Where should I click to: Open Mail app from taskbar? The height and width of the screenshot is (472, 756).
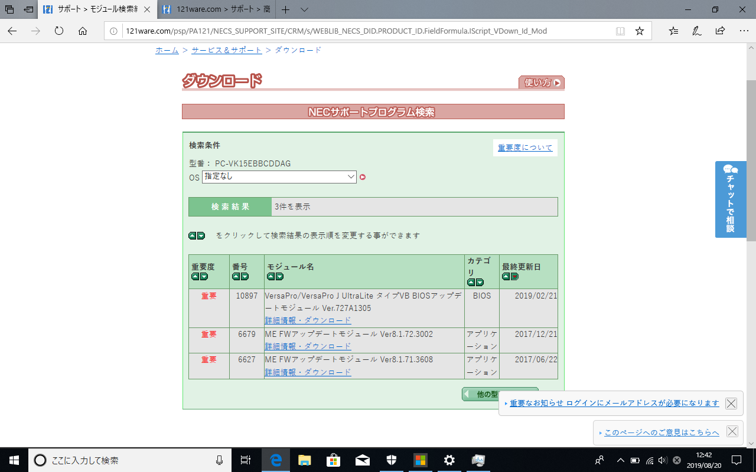click(x=363, y=460)
